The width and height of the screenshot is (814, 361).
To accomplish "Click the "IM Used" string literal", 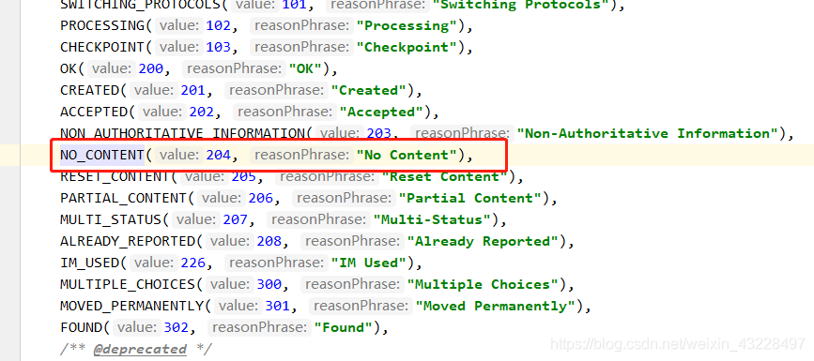I will coord(369,263).
